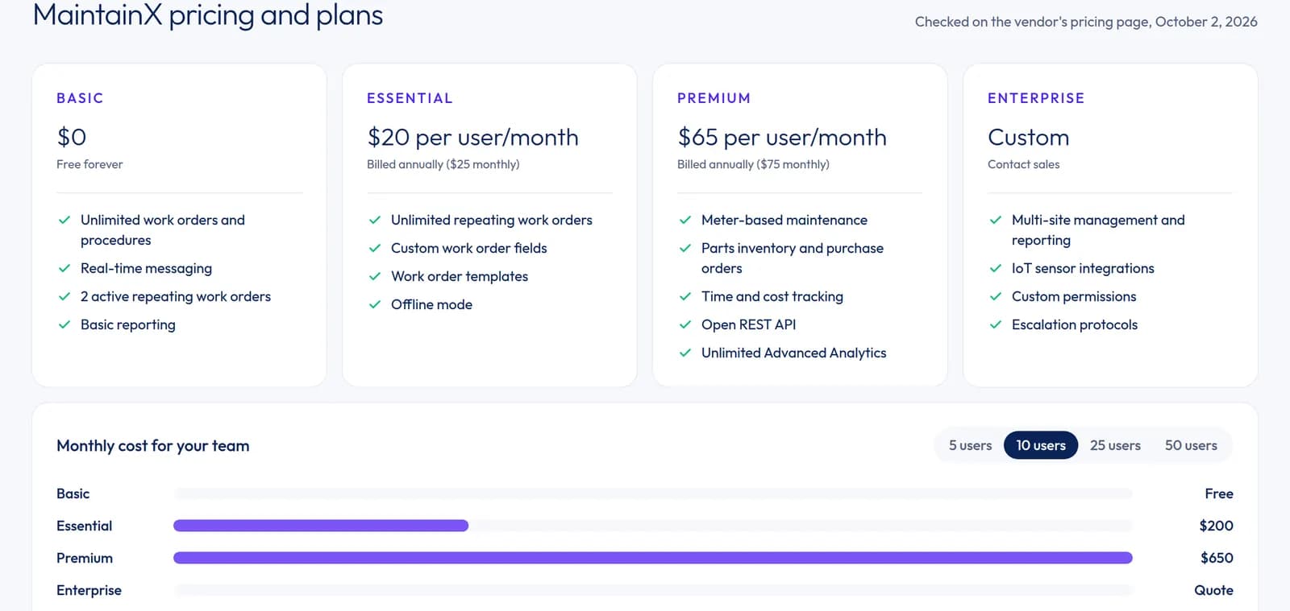This screenshot has width=1290, height=611.
Task: Click the Billed annually ($75 monthly) note
Action: (x=753, y=164)
